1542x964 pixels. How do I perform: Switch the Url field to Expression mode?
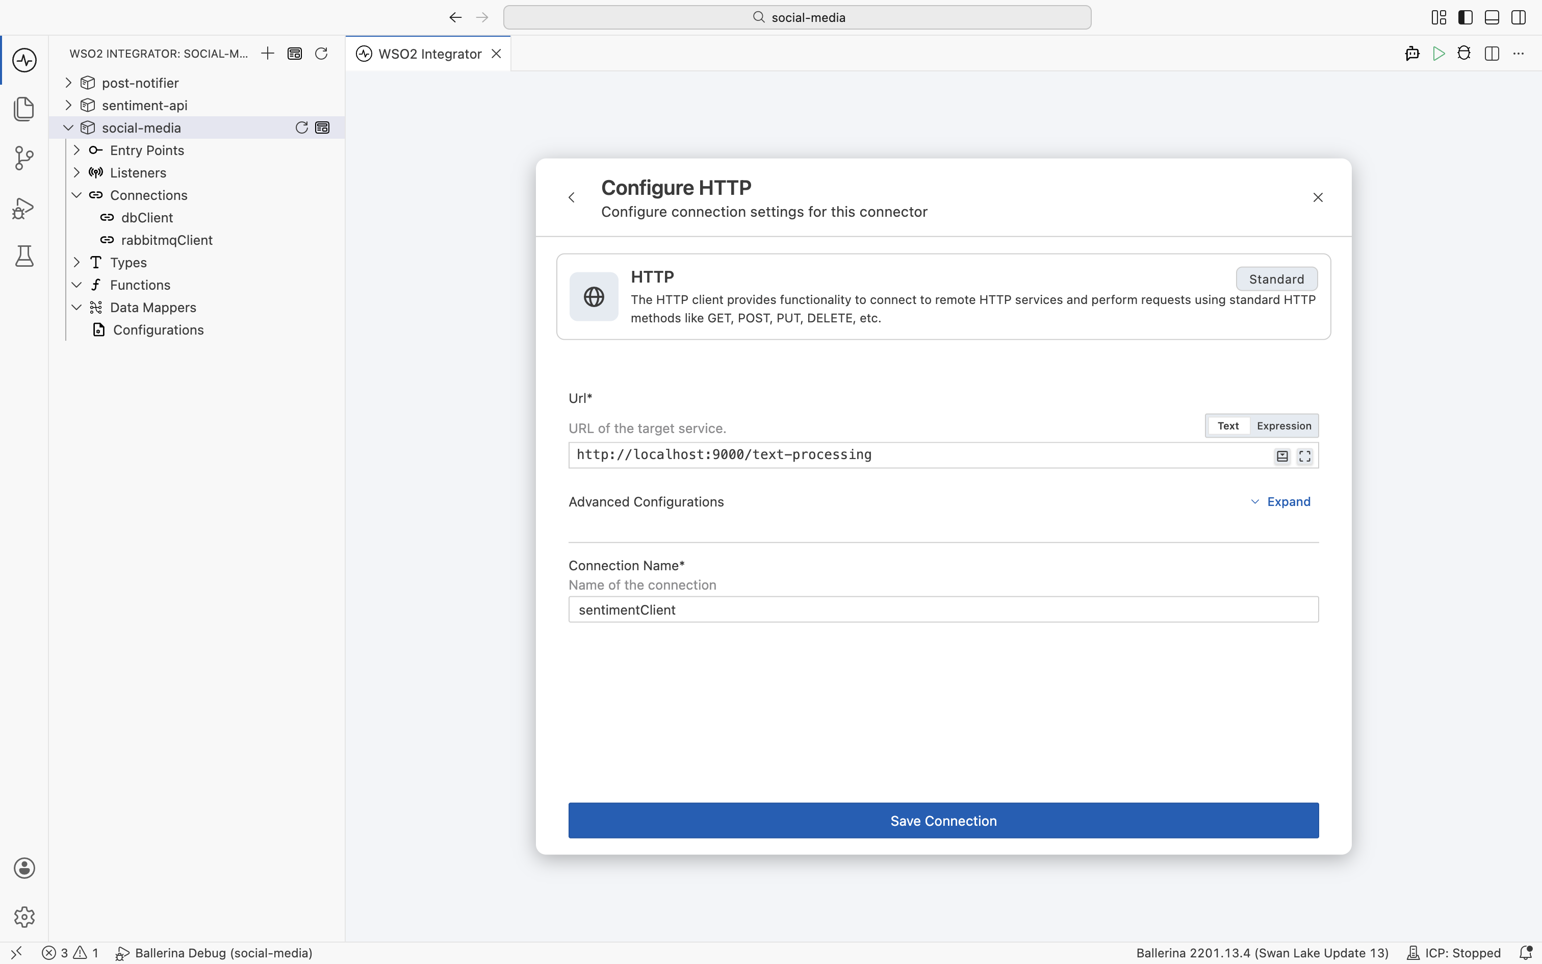(x=1284, y=426)
